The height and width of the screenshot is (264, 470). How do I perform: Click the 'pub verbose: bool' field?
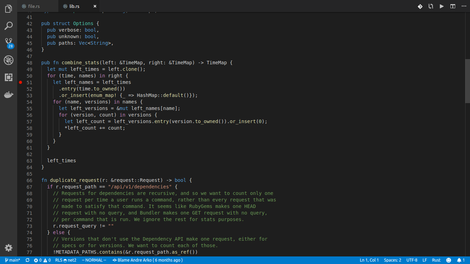pyautogui.click(x=73, y=30)
